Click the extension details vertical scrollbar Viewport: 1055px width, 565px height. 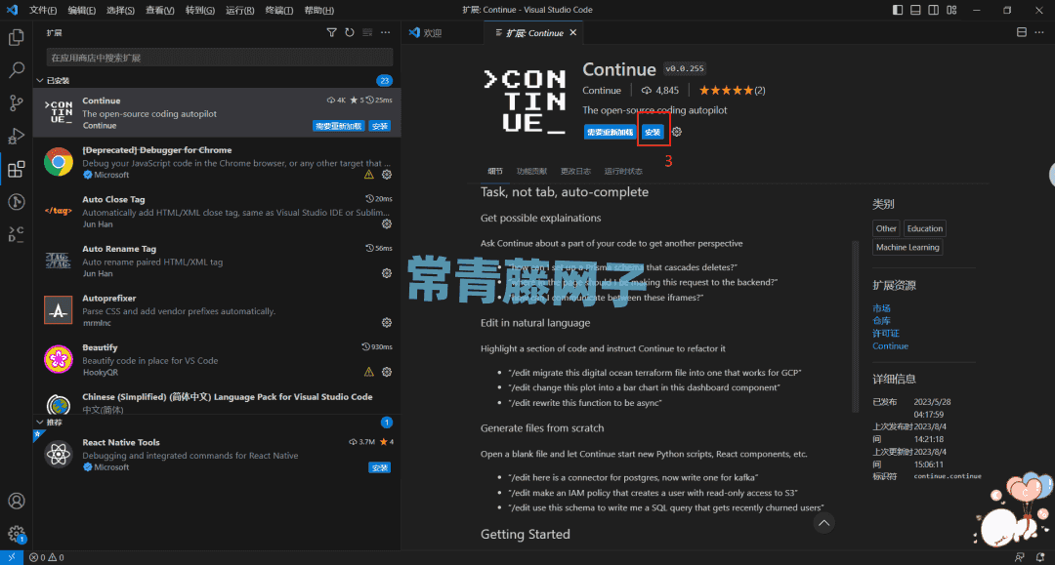[855, 326]
